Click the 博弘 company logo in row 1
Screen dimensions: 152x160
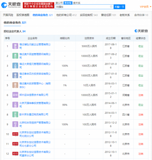point(15,46)
